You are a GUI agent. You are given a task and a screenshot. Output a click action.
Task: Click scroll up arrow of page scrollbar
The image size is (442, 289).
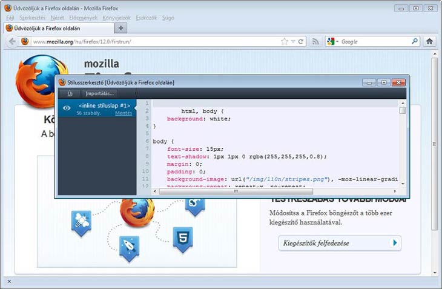pyautogui.click(x=434, y=53)
